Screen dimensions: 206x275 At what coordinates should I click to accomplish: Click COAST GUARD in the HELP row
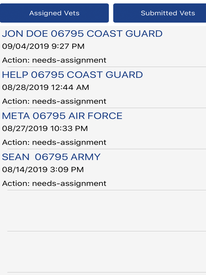click(105, 75)
